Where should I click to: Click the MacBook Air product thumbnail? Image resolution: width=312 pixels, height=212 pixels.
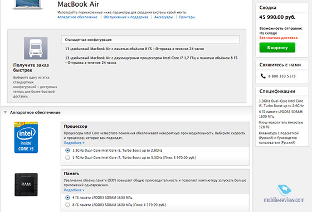click(x=28, y=4)
